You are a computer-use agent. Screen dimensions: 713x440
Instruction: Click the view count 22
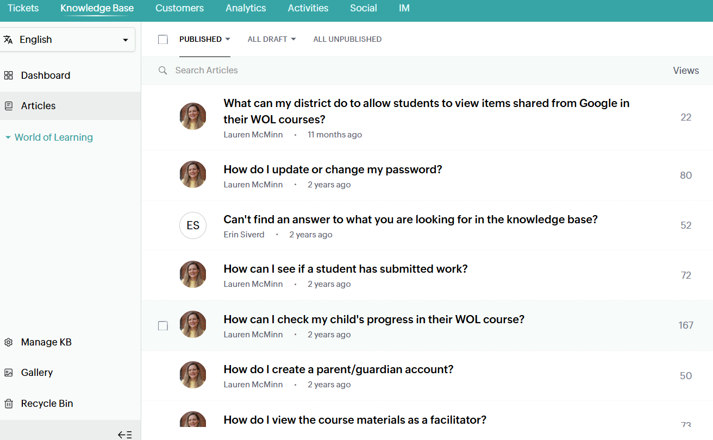tap(686, 117)
